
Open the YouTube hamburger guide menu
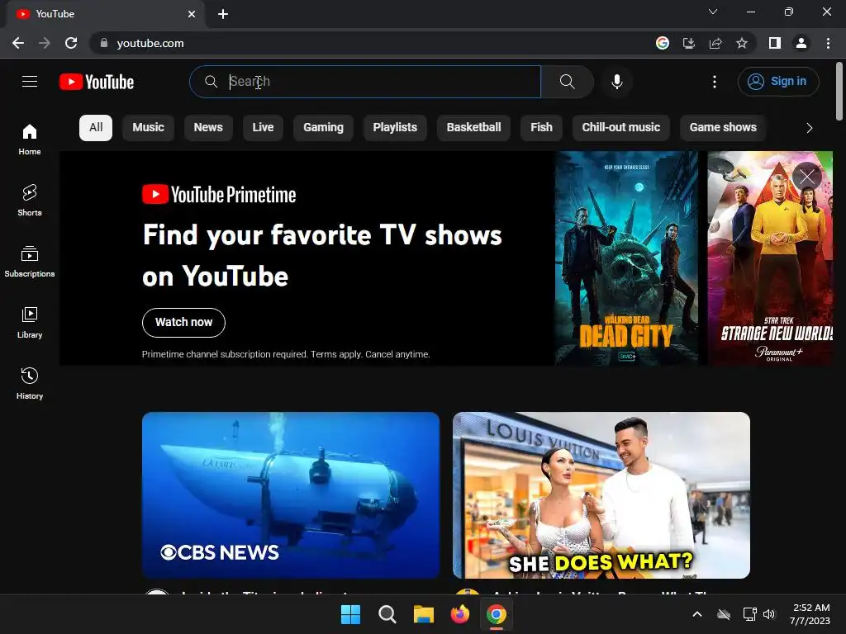(30, 82)
